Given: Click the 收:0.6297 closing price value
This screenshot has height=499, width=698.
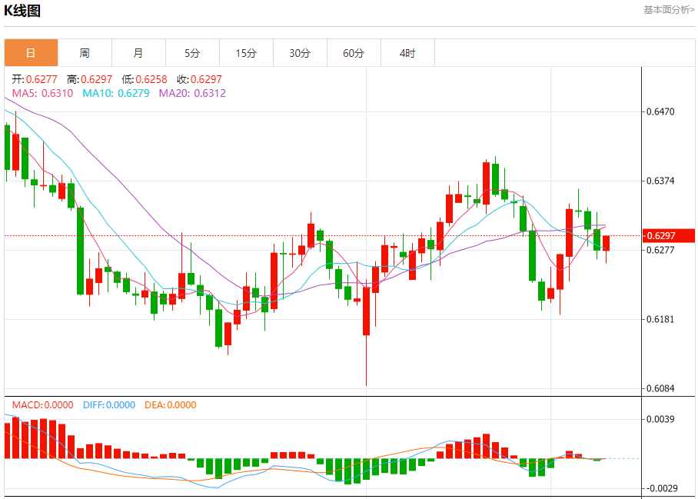Looking at the screenshot, I should pyautogui.click(x=199, y=79).
